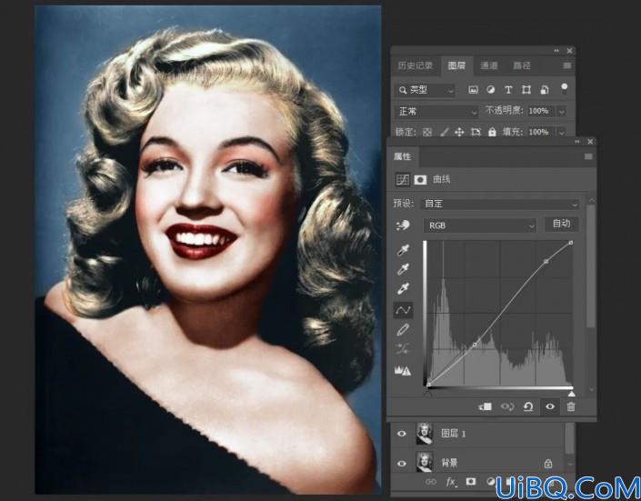Click the clip to layer button
The image size is (641, 501).
pyautogui.click(x=486, y=406)
